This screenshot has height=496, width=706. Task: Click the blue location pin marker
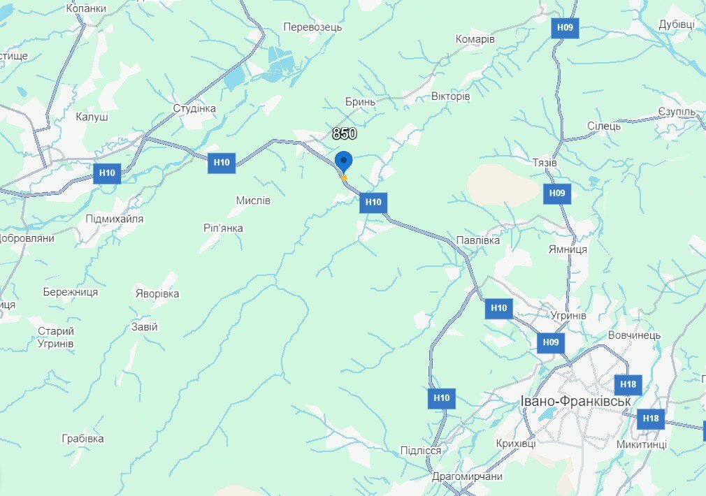tap(343, 162)
